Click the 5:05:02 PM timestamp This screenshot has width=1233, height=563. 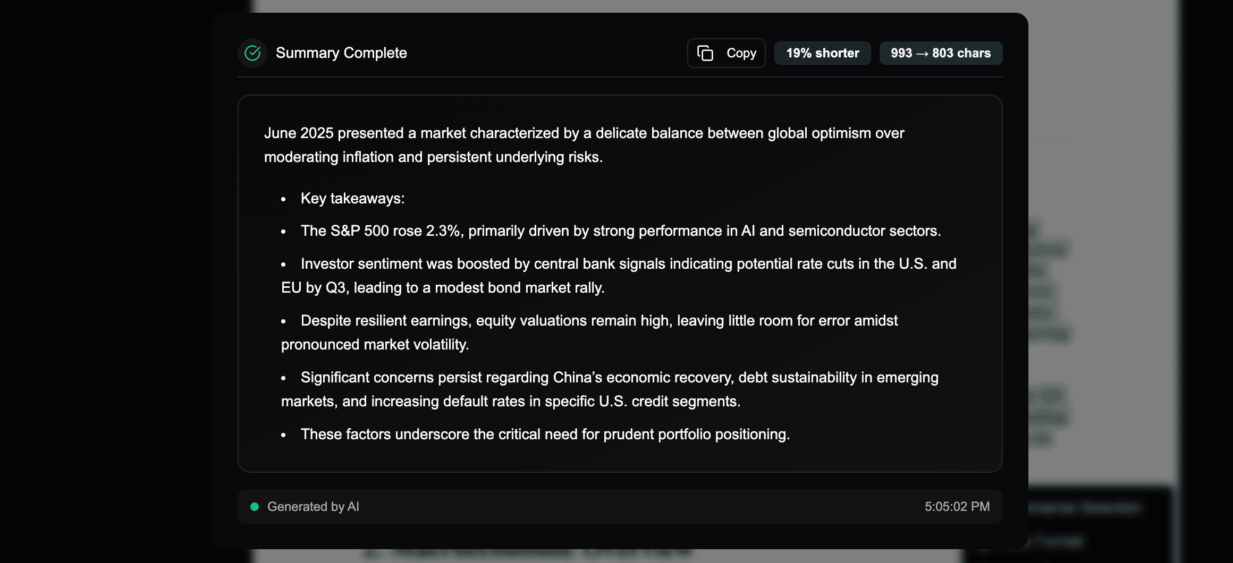point(957,507)
